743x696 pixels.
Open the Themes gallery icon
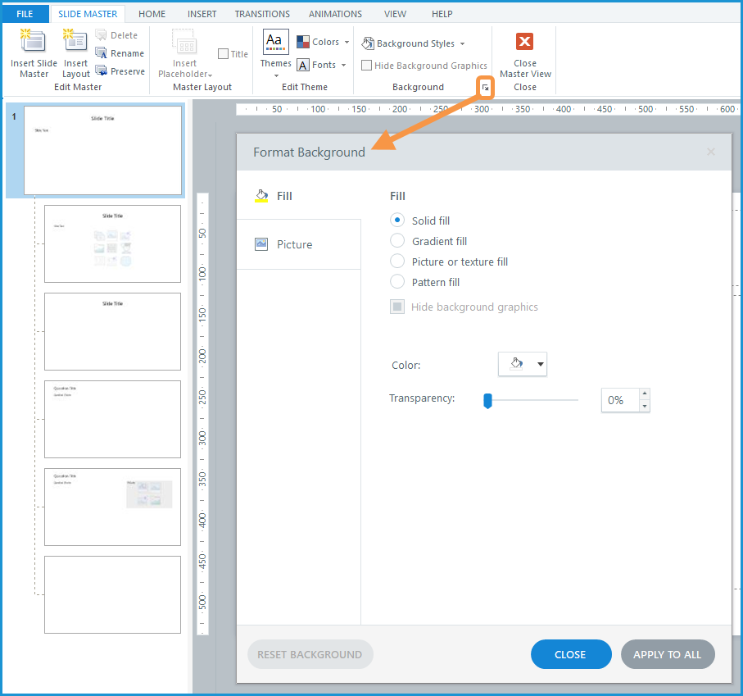tap(275, 43)
